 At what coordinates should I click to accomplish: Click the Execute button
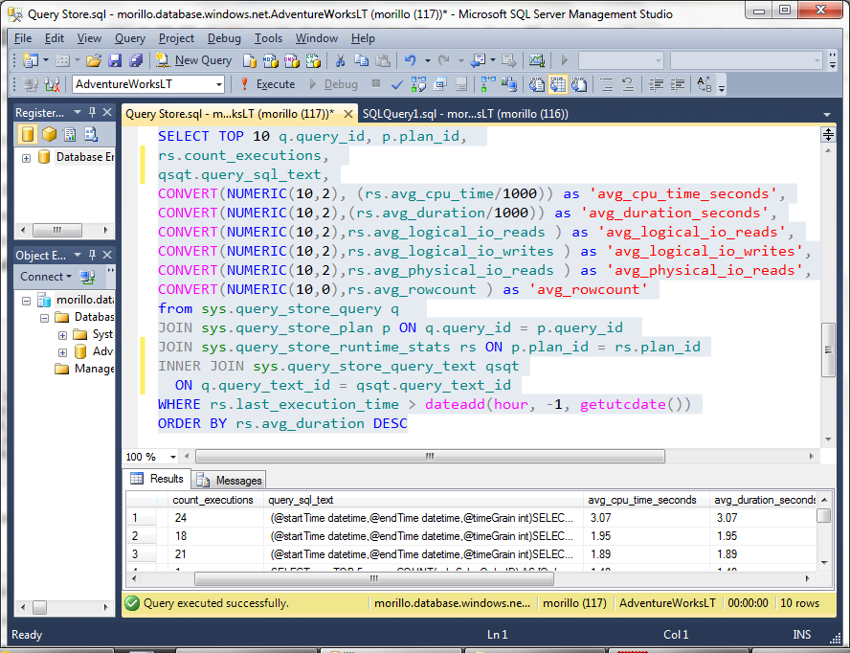[x=269, y=84]
